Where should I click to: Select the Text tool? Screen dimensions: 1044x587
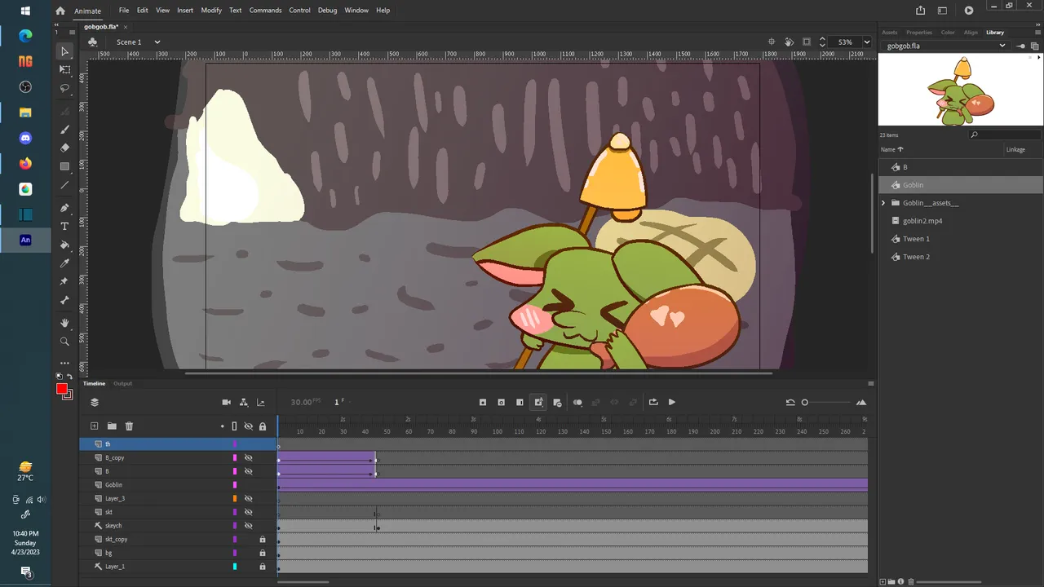point(65,226)
